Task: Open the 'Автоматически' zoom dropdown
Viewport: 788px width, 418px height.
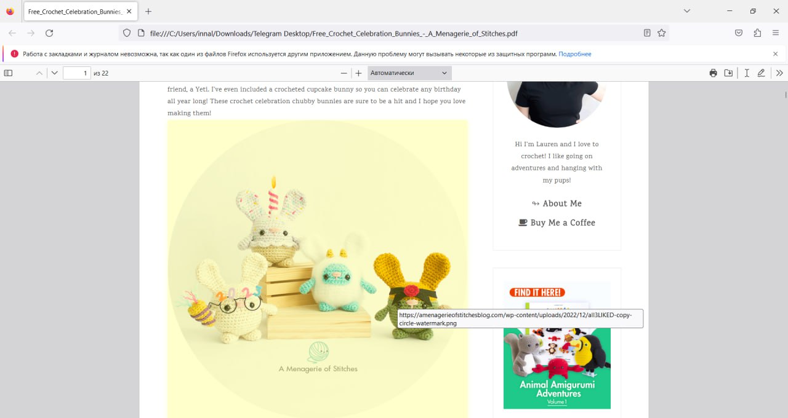Action: (409, 73)
